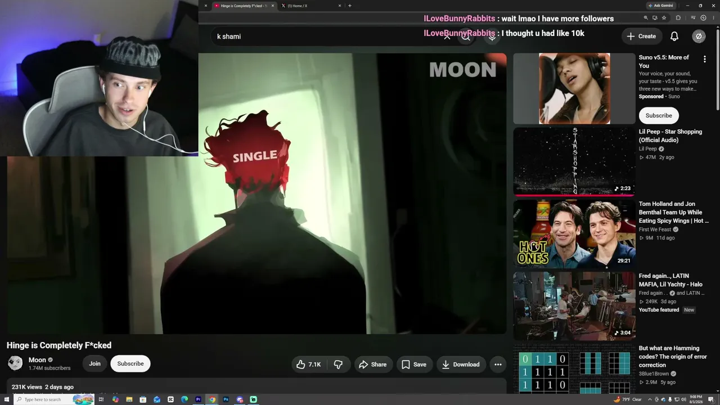This screenshot has width=720, height=405.
Task: Show hidden system tray icons
Action: (651, 399)
